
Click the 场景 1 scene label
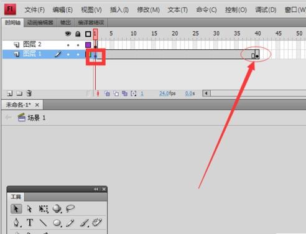tap(37, 118)
